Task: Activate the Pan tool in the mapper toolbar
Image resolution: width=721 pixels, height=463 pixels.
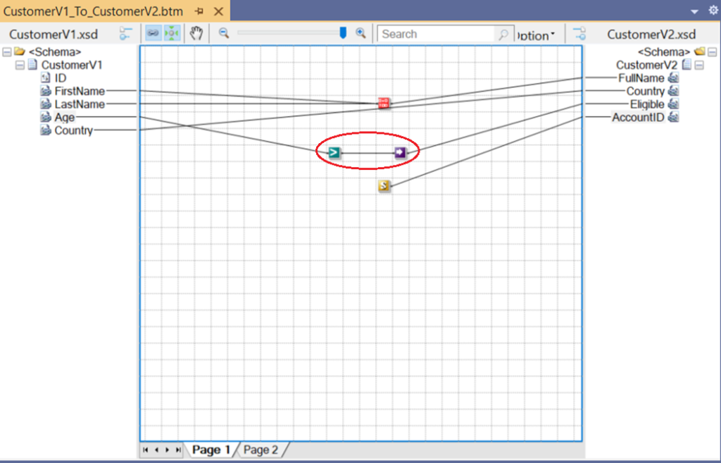Action: point(196,32)
